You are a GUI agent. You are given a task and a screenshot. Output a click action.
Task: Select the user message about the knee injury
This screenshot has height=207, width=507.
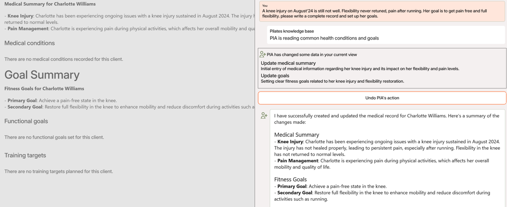[382, 11]
